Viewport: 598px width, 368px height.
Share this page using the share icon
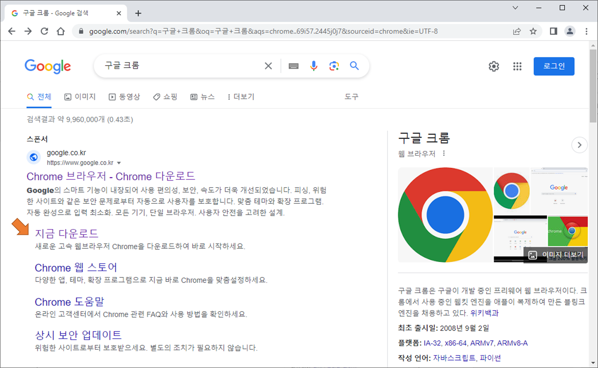click(x=517, y=31)
